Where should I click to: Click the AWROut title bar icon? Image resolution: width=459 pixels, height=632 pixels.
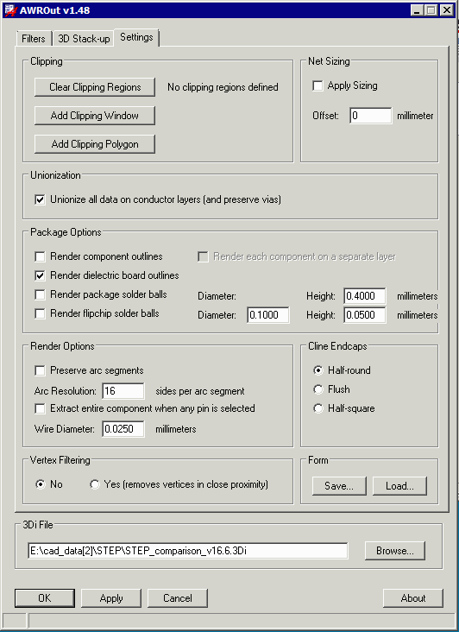coord(9,10)
